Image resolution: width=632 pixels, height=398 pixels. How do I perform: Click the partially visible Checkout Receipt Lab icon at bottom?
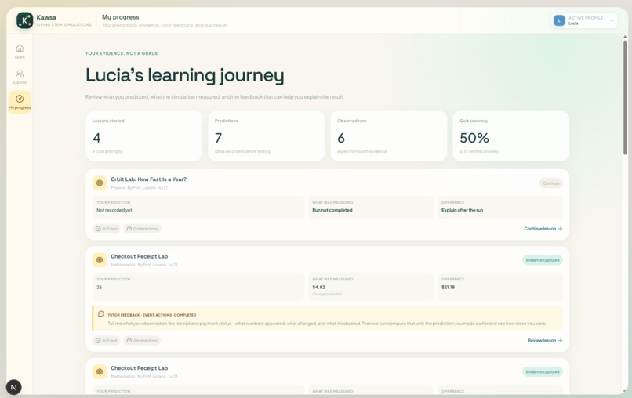point(100,371)
